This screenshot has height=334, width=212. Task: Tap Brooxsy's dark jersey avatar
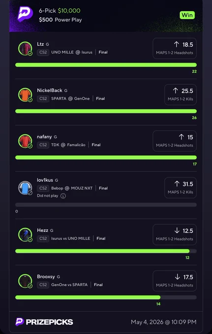click(25, 281)
